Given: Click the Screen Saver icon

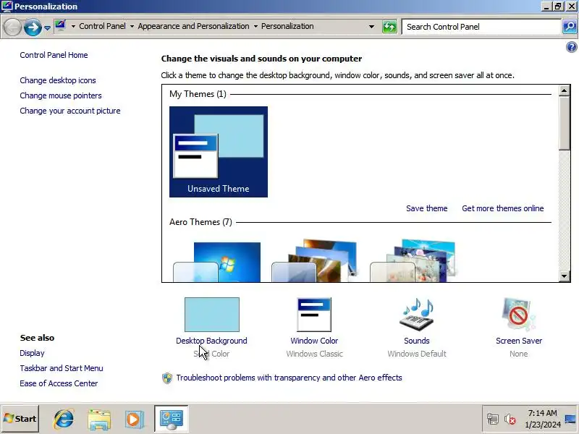Looking at the screenshot, I should [518, 315].
